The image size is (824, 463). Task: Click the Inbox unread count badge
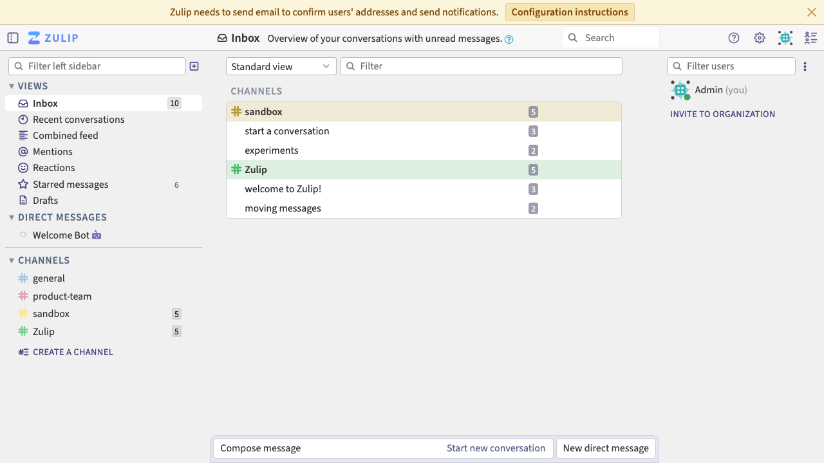coord(174,104)
